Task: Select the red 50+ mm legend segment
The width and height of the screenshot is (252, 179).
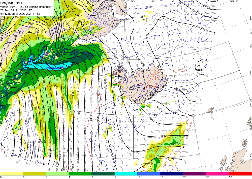Action: 240,173
